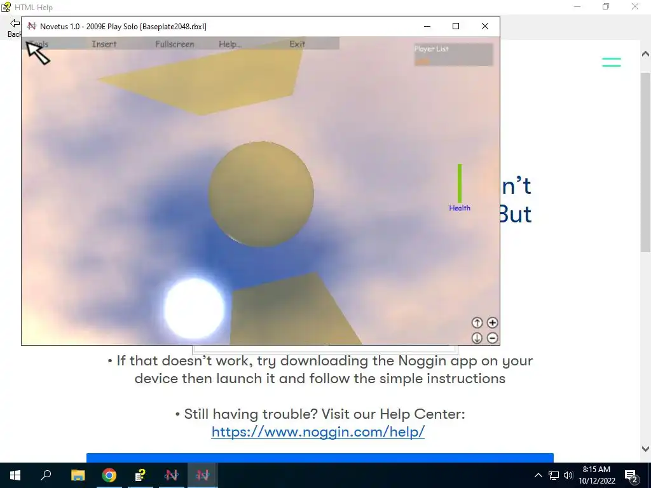Open Windows taskbar search
This screenshot has height=488, width=651.
tap(46, 475)
